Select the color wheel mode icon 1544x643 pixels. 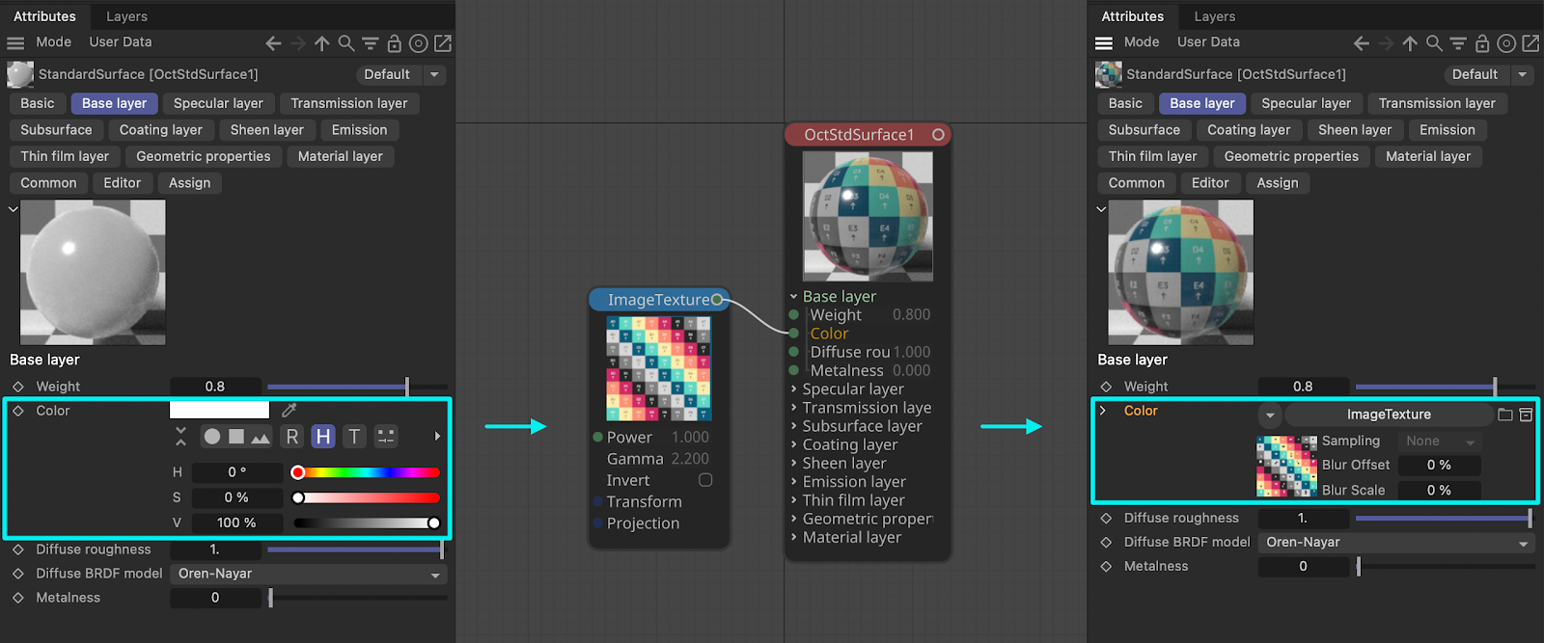(211, 437)
